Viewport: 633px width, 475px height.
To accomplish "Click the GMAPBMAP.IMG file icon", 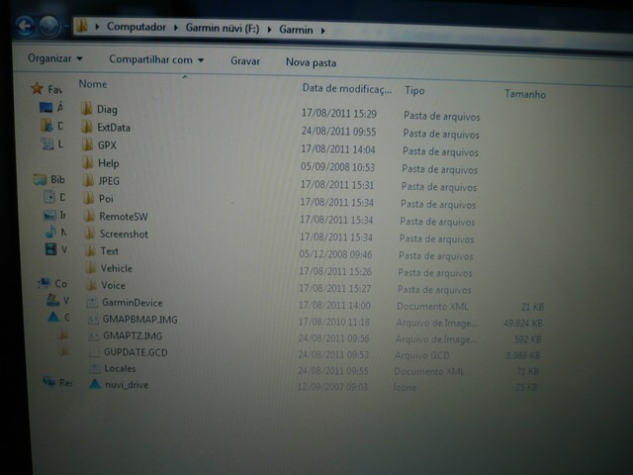I will pos(93,319).
